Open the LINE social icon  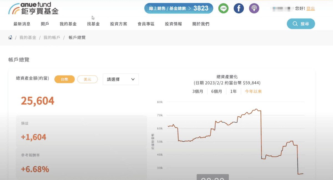(223, 8)
